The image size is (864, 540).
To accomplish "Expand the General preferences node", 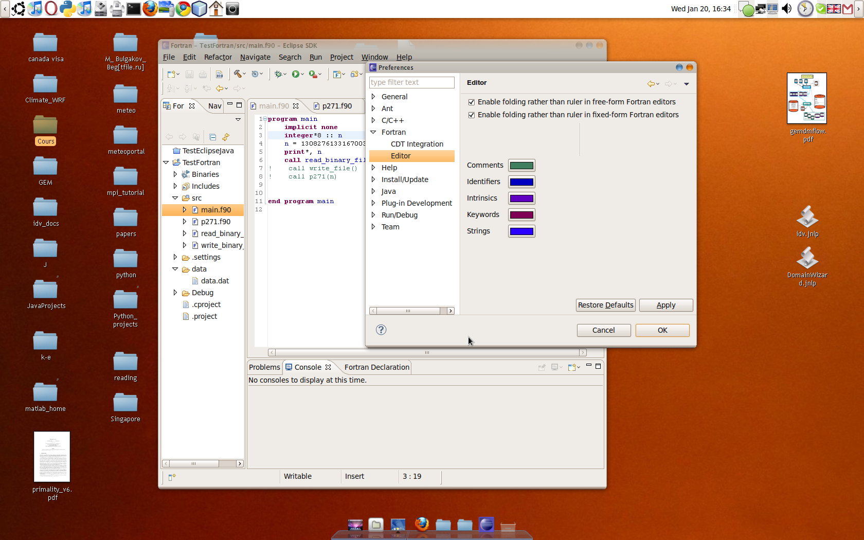I will 373,97.
